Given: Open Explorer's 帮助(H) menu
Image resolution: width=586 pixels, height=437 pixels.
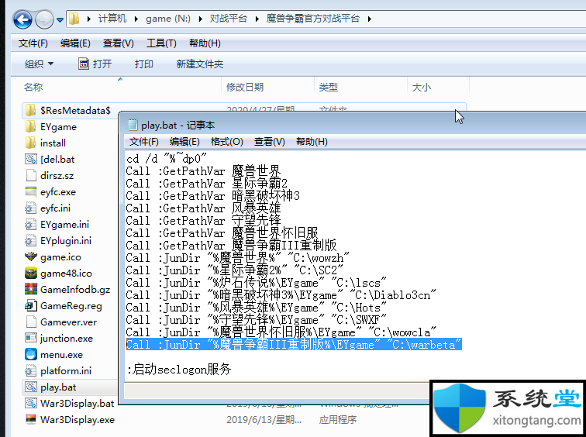Looking at the screenshot, I should point(205,43).
